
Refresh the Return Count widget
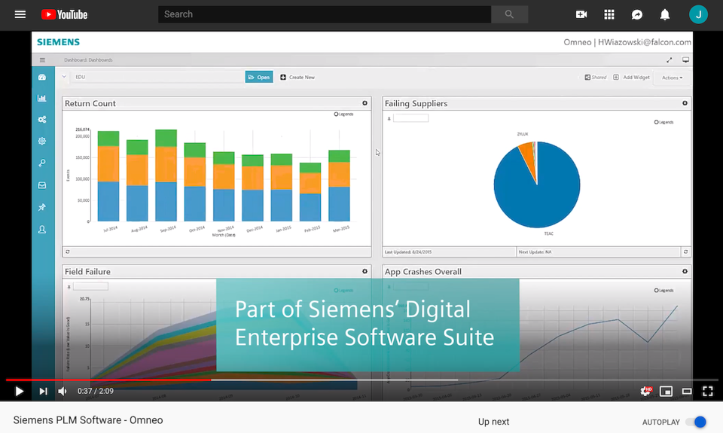pyautogui.click(x=68, y=252)
